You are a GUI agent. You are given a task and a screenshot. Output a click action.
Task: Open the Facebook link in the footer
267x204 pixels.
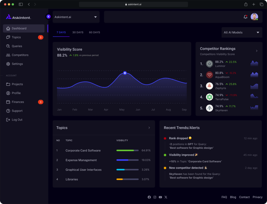[149, 197]
